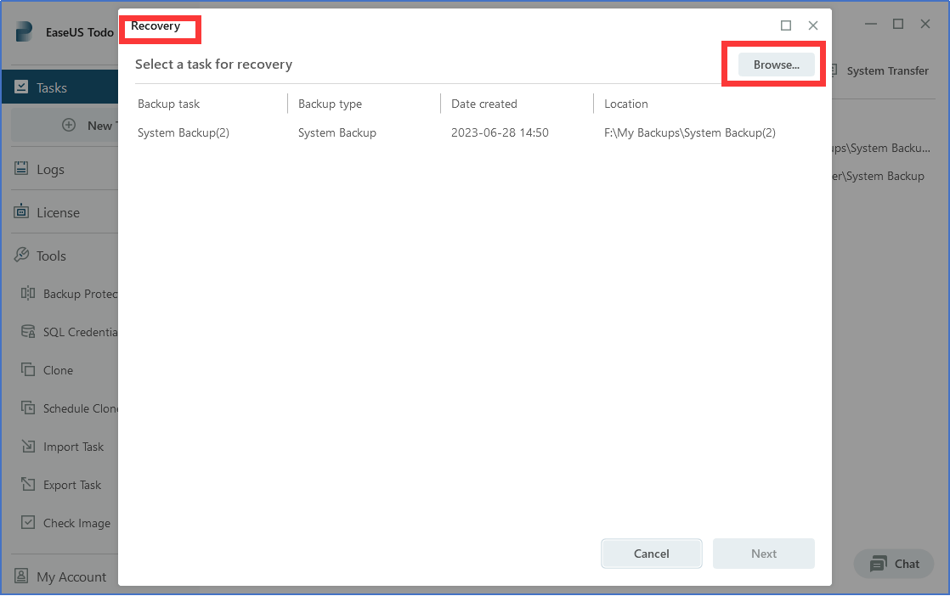Cancel the recovery dialog
950x596 pixels.
coord(651,553)
